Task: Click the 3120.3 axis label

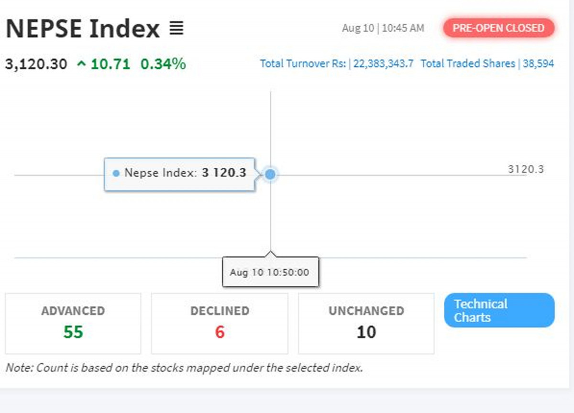Action: [x=526, y=169]
